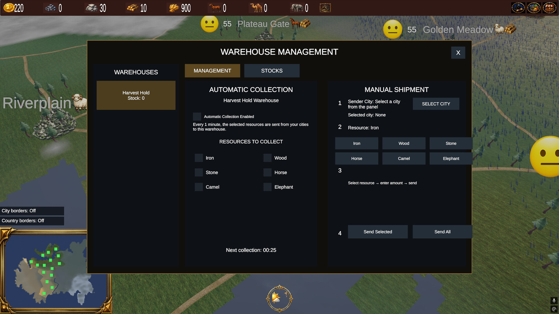Check Wood in resources to collect
This screenshot has height=314, width=559.
click(268, 158)
